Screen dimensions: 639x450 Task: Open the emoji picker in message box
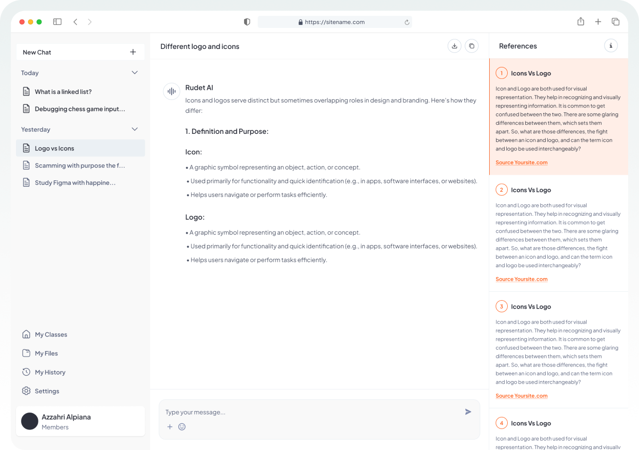pos(182,427)
